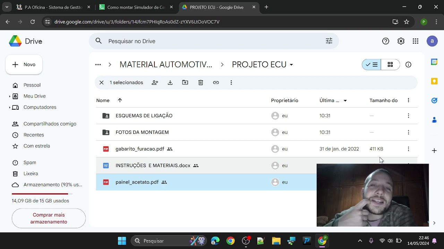Screen dimensions: 444x249
Task: Reverse sort direction arrow next to Nome
Action: tap(120, 100)
